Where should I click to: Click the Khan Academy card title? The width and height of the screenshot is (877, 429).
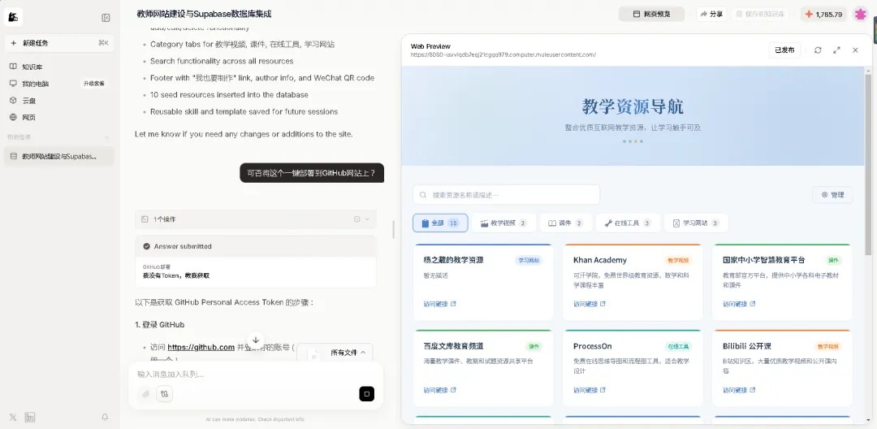599,260
